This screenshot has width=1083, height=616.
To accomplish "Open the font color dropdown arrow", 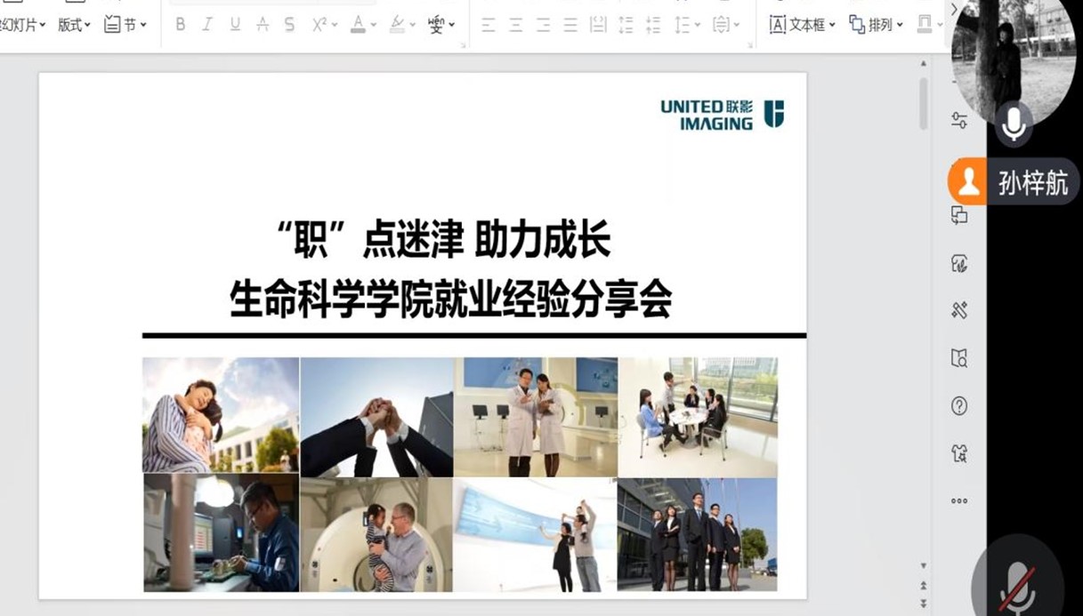I will [x=374, y=26].
